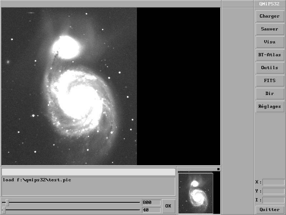Click the Charger button
Screen dimensions: 286x215
click(270, 16)
